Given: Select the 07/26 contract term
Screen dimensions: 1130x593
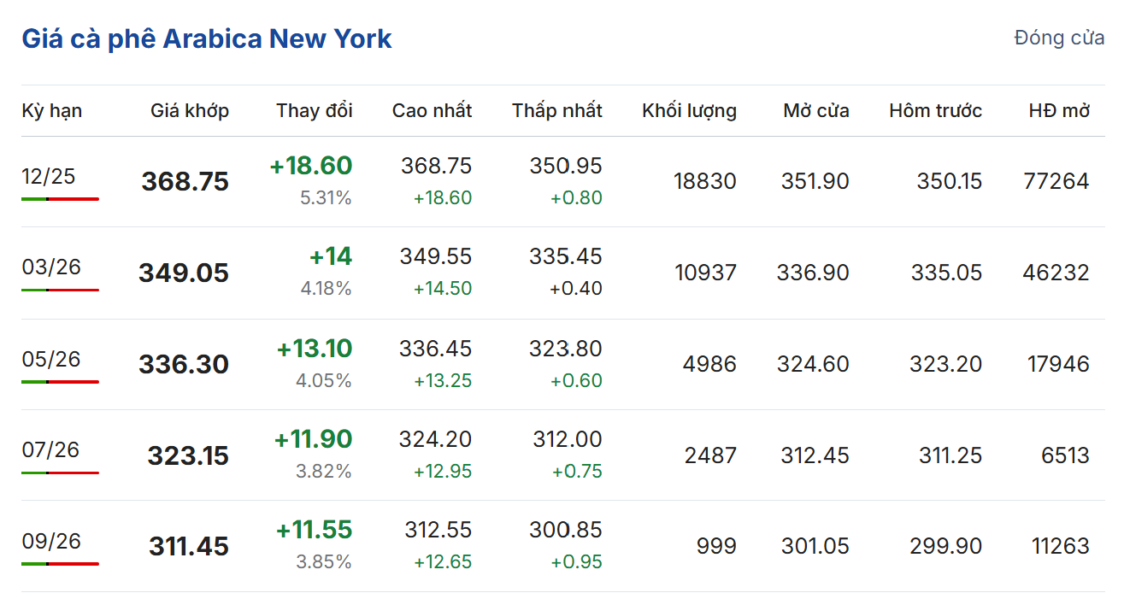Looking at the screenshot, I should click(x=51, y=449).
